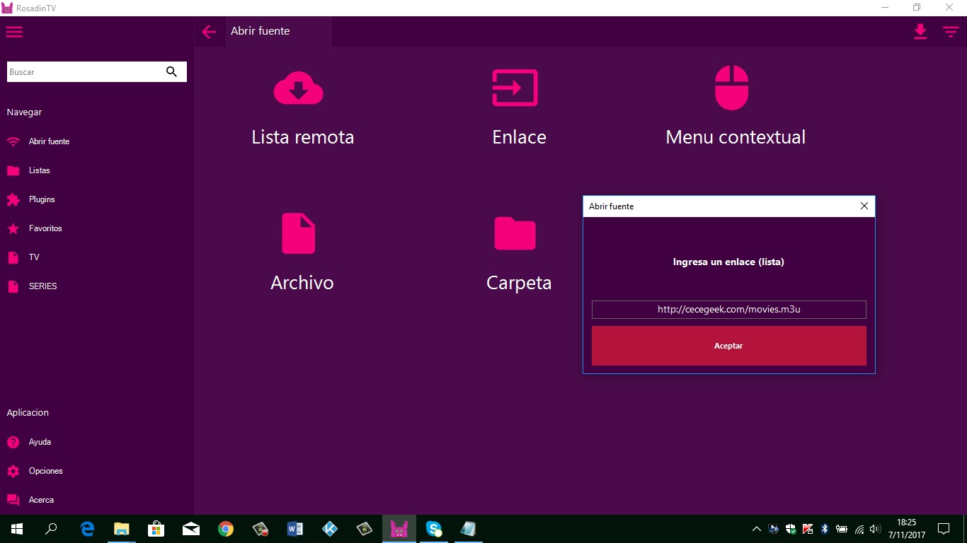Open the hamburger menu in RosadinTV
Image resolution: width=967 pixels, height=543 pixels.
tap(14, 32)
